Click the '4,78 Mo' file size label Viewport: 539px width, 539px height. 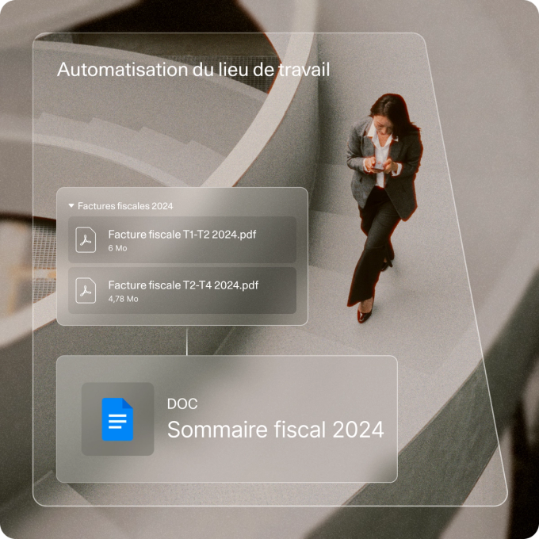point(123,299)
